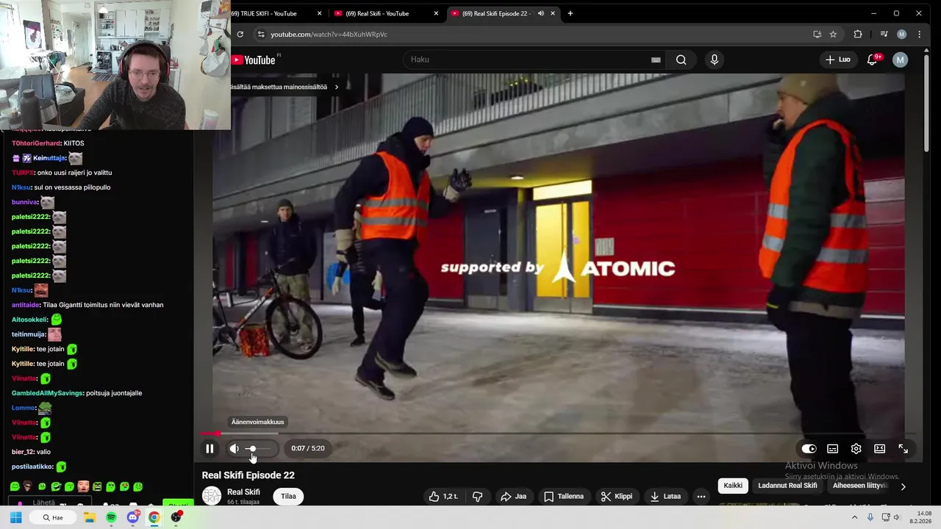Viewport: 941px width, 529px height.
Task: Open the Luo create button
Action: click(x=837, y=60)
